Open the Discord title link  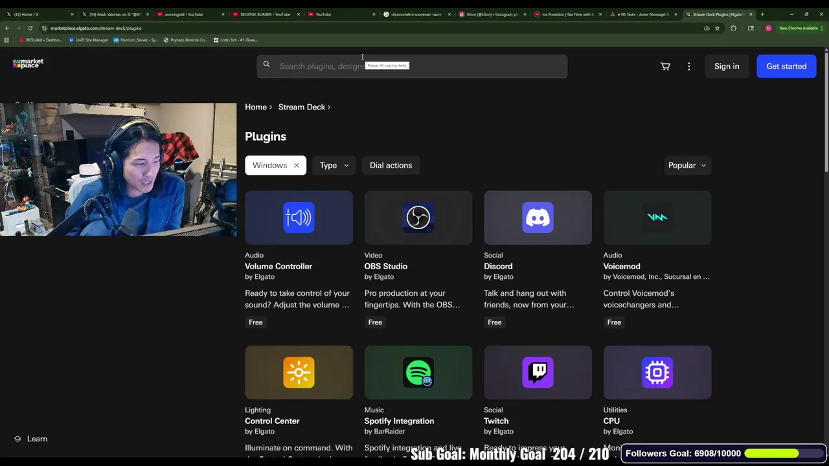coord(498,266)
